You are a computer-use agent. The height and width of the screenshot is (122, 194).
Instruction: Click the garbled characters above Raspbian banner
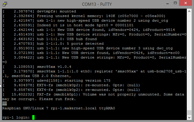click(x=5, y=104)
